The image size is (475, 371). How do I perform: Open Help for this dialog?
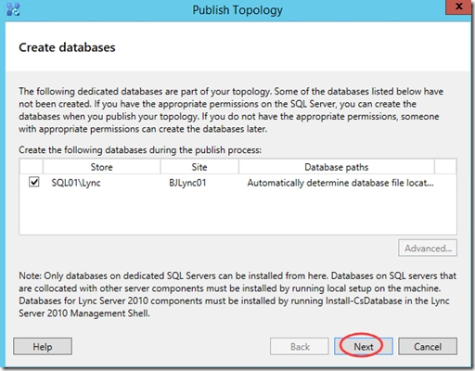pyautogui.click(x=43, y=346)
